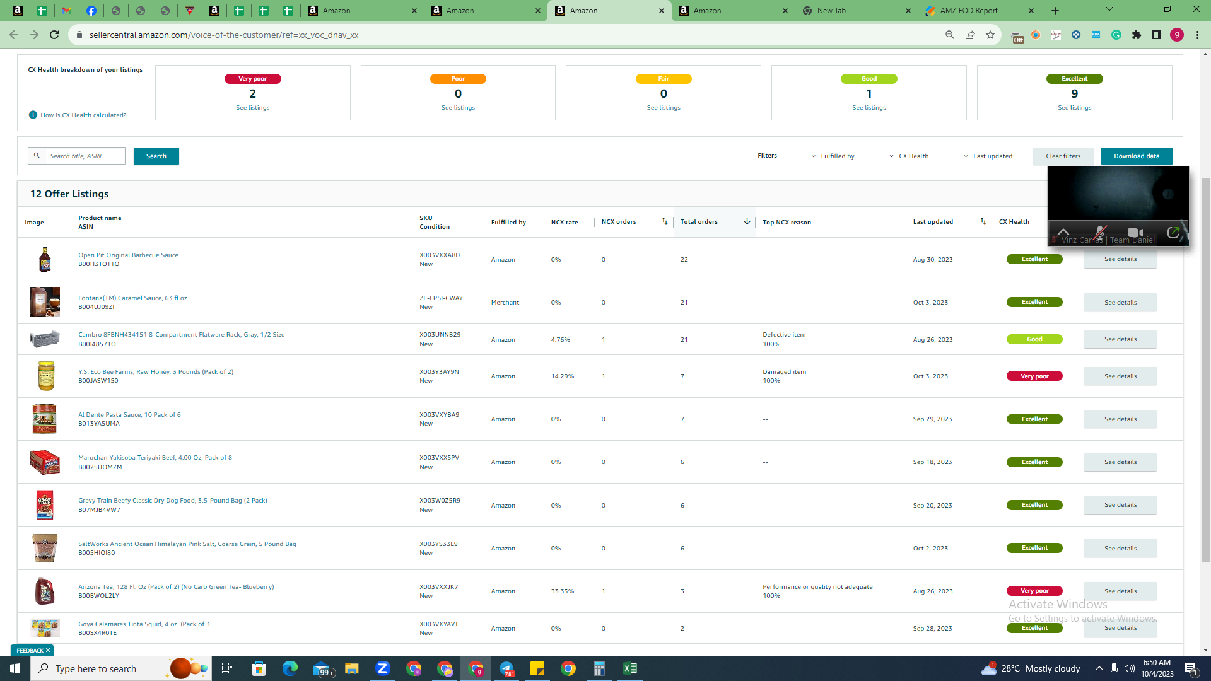Open the Chrome extensions puzzle menu

click(1137, 35)
